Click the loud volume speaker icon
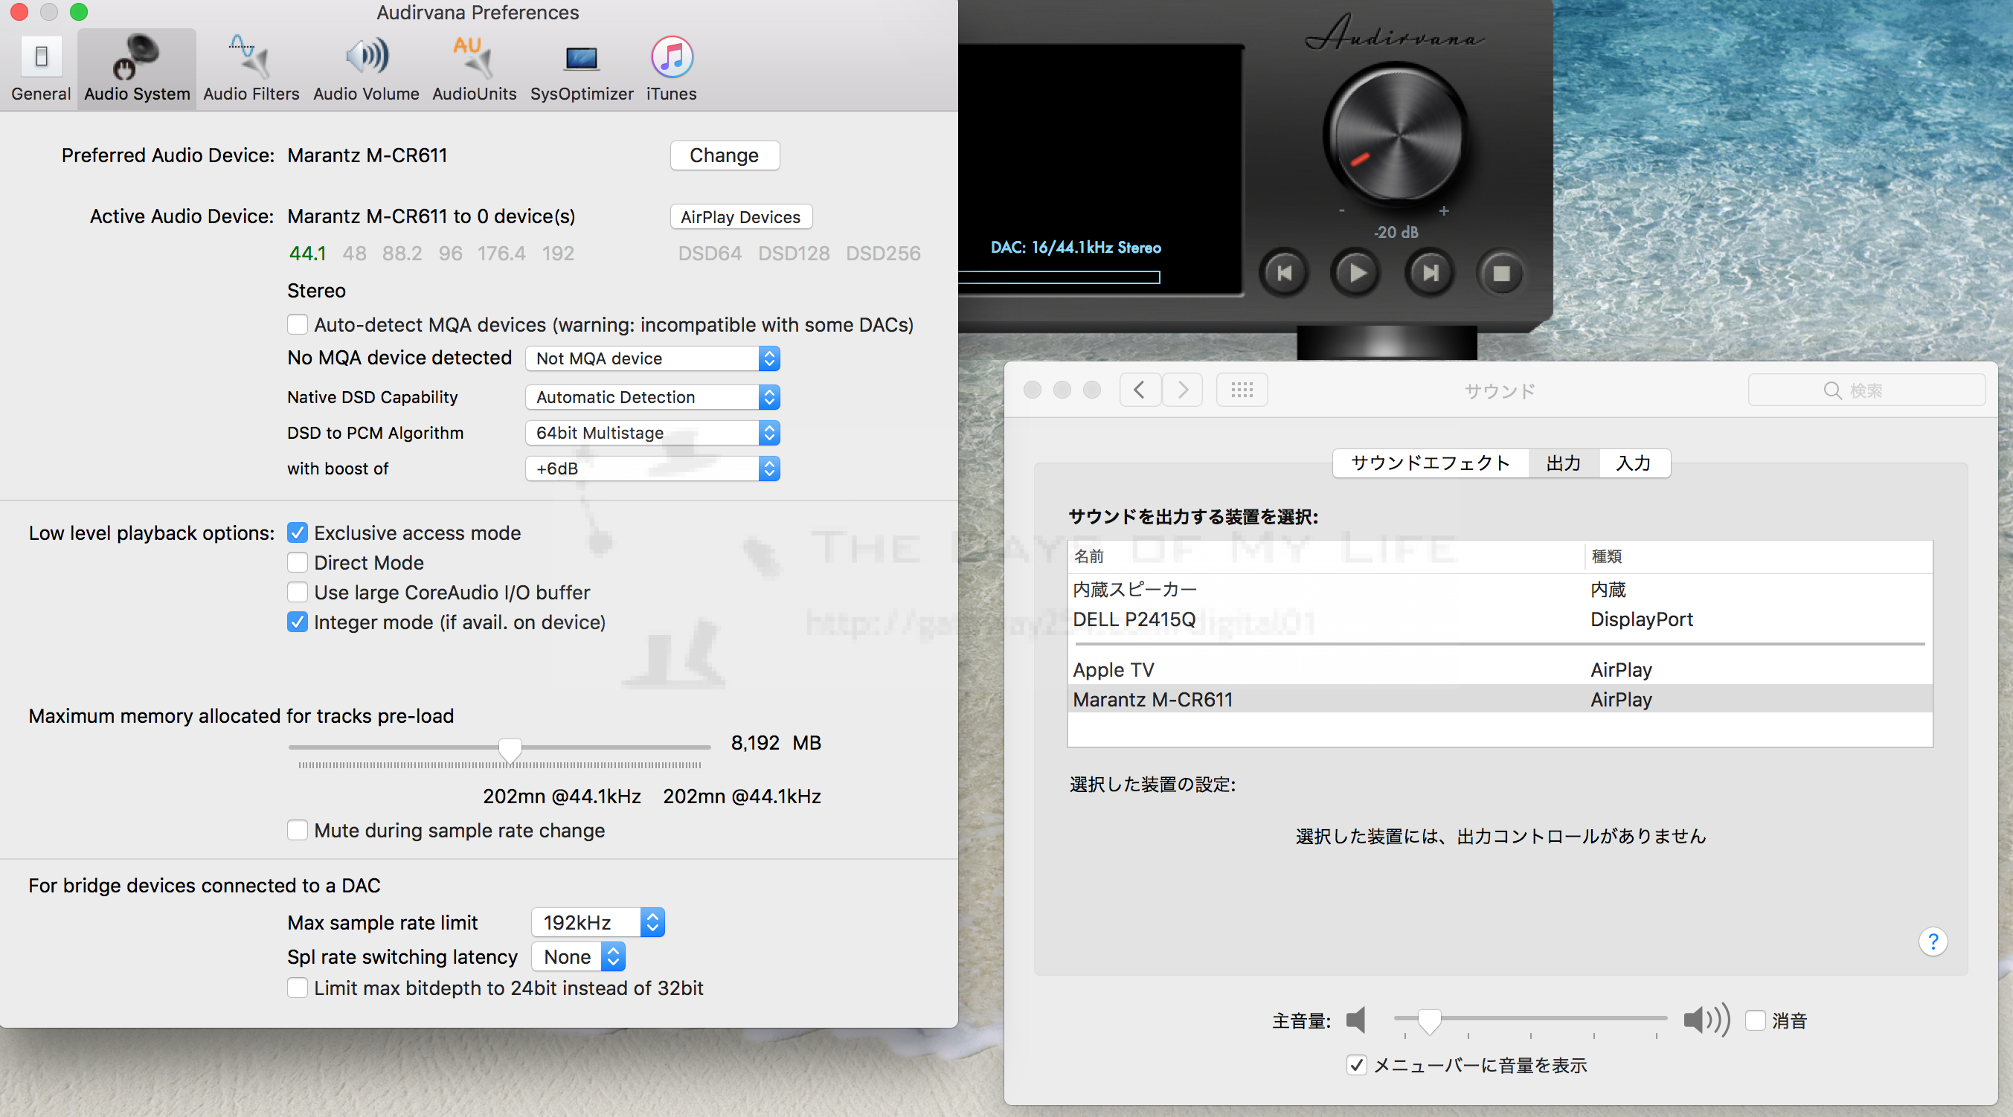2013x1117 pixels. pos(1706,1020)
